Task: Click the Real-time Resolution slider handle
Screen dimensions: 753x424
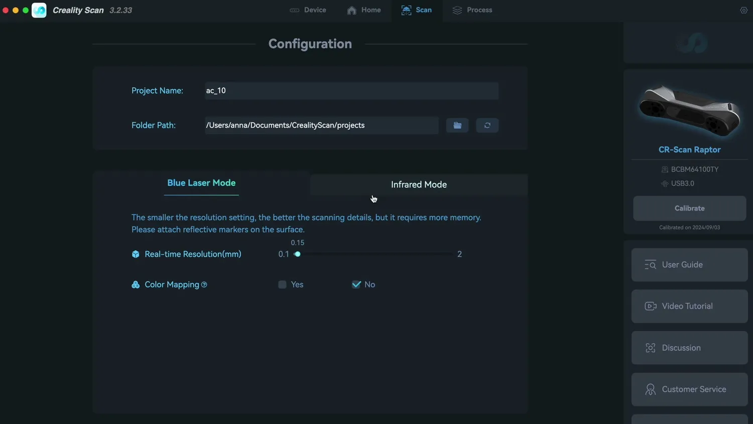Action: point(298,254)
